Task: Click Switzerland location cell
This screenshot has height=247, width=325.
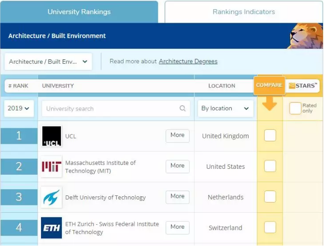Action: click(226, 228)
